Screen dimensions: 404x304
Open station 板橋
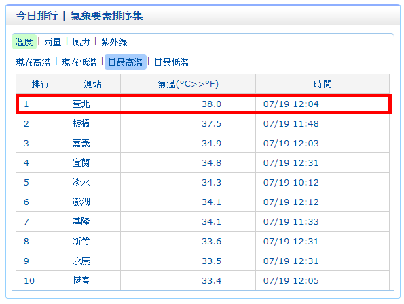pos(81,124)
